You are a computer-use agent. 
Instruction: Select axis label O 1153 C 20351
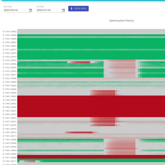click(9, 75)
